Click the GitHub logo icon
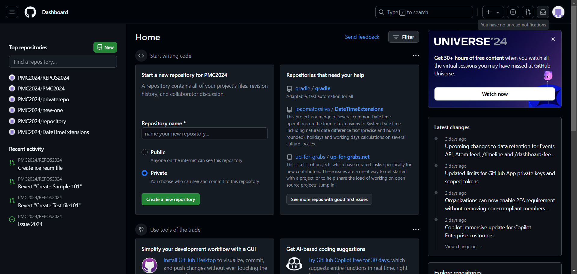Image resolution: width=577 pixels, height=274 pixels. pos(30,12)
